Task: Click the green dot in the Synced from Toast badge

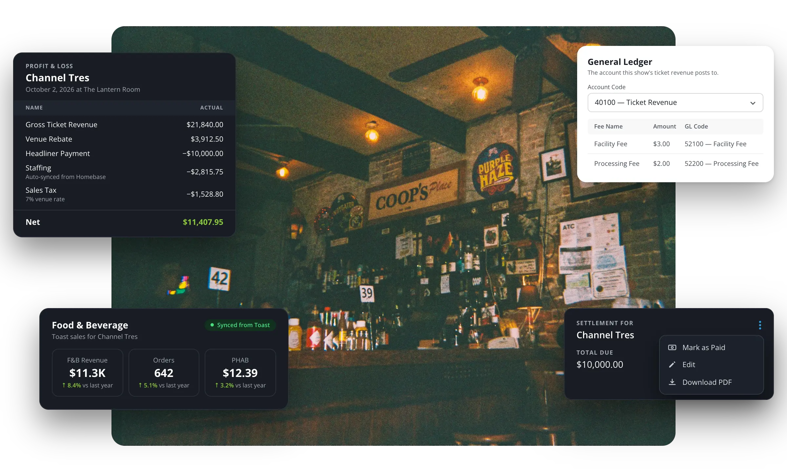Action: (x=212, y=325)
